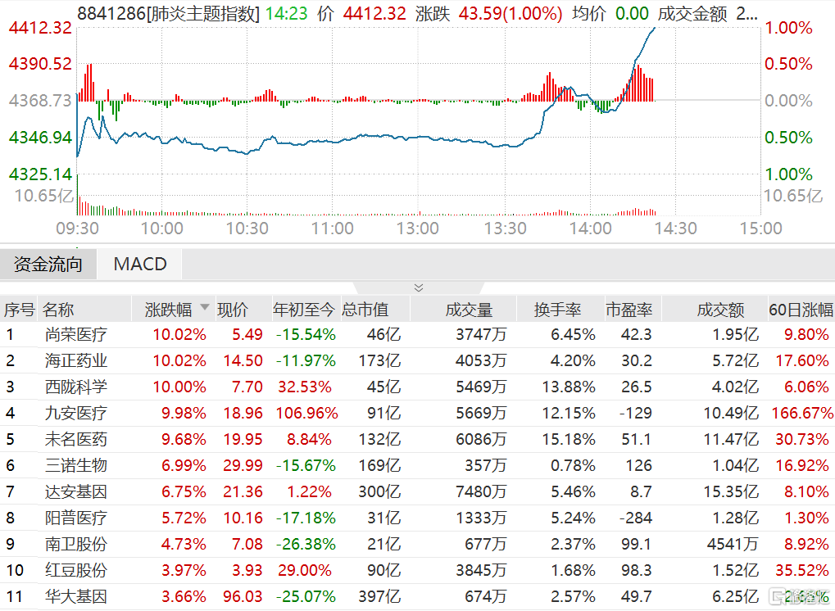Sort by 年初至今 column header

(303, 310)
